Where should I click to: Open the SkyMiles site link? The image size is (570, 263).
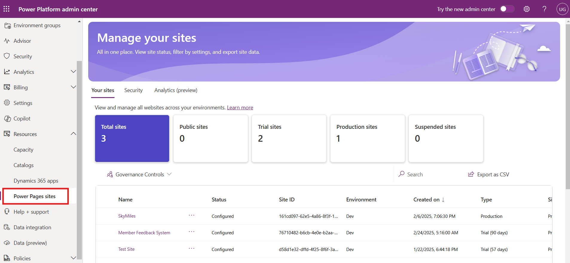click(127, 216)
